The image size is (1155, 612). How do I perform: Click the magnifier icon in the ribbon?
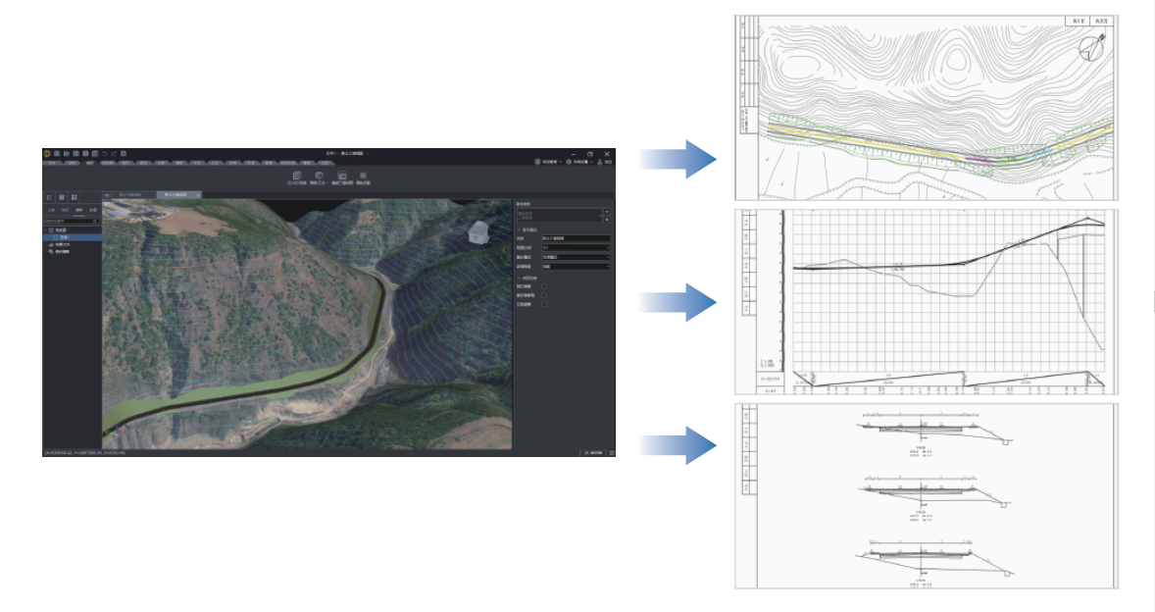point(364,176)
